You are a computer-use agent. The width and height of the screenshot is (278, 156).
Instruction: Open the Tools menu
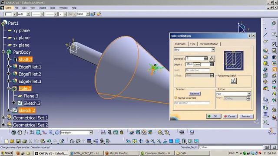click(53, 8)
